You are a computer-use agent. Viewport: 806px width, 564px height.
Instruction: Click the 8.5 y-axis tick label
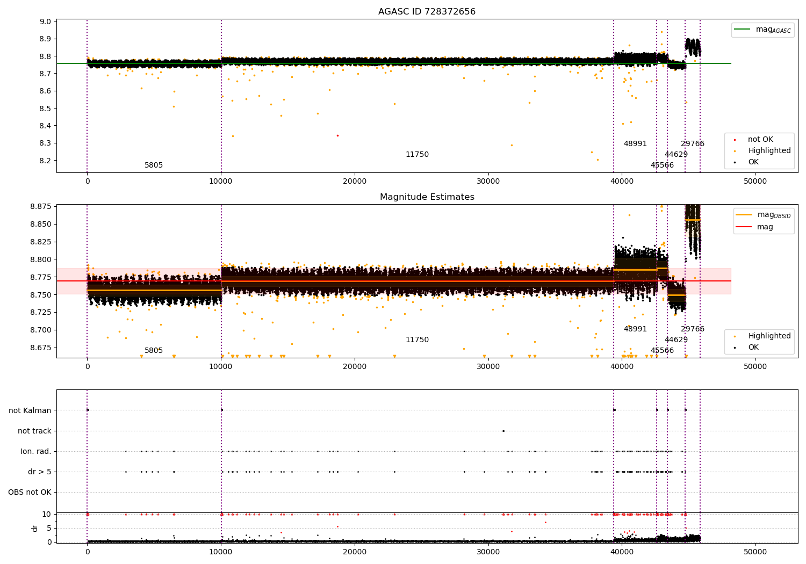coord(46,109)
